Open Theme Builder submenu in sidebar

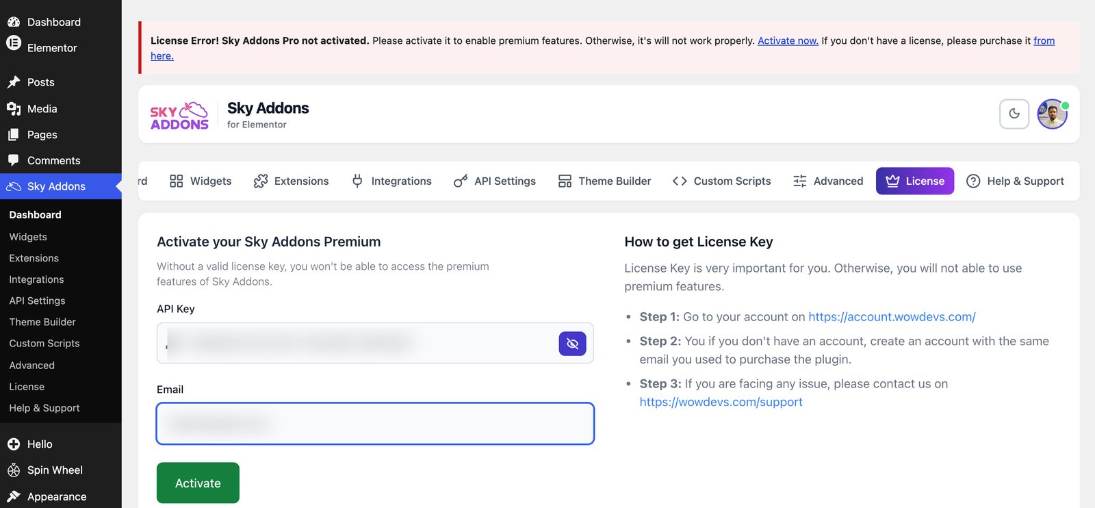pos(42,322)
